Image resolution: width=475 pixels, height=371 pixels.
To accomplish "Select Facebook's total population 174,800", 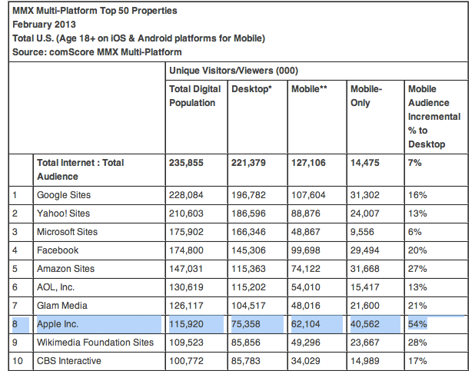I will click(x=186, y=250).
